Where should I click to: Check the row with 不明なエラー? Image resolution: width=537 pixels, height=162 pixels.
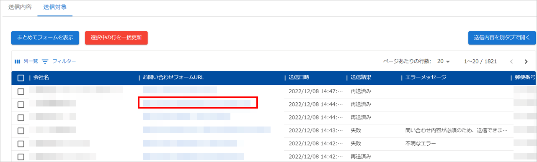(21, 144)
